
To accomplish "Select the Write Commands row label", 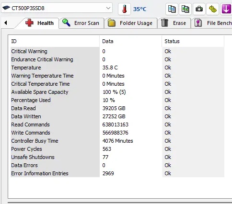I will pyautogui.click(x=31, y=133).
